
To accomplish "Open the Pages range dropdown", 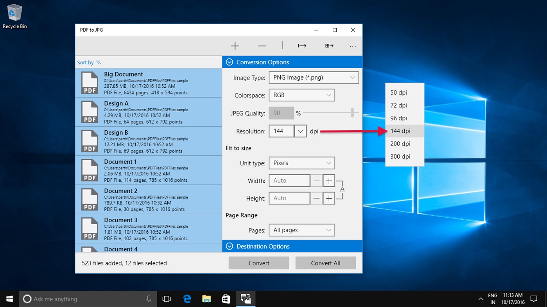I will 301,230.
